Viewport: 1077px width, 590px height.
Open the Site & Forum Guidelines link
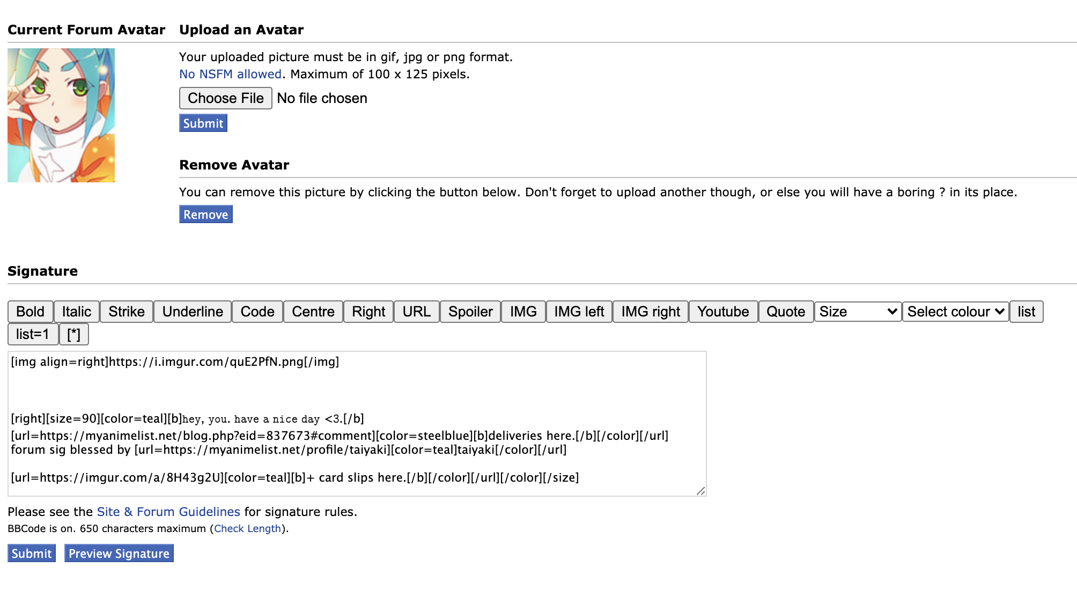pyautogui.click(x=168, y=512)
